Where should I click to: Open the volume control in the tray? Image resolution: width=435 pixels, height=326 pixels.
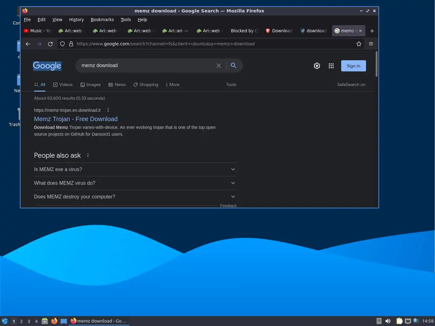388,321
